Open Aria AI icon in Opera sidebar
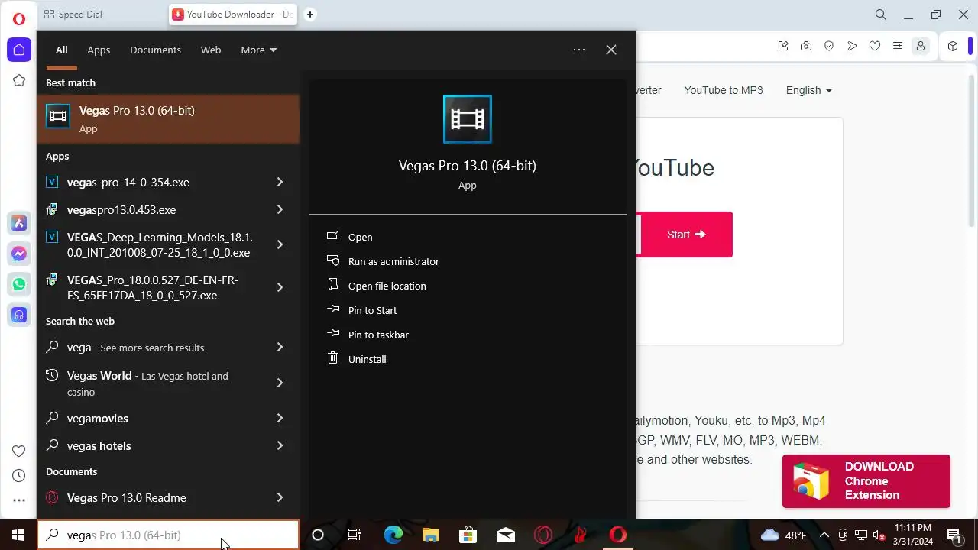 tap(19, 223)
